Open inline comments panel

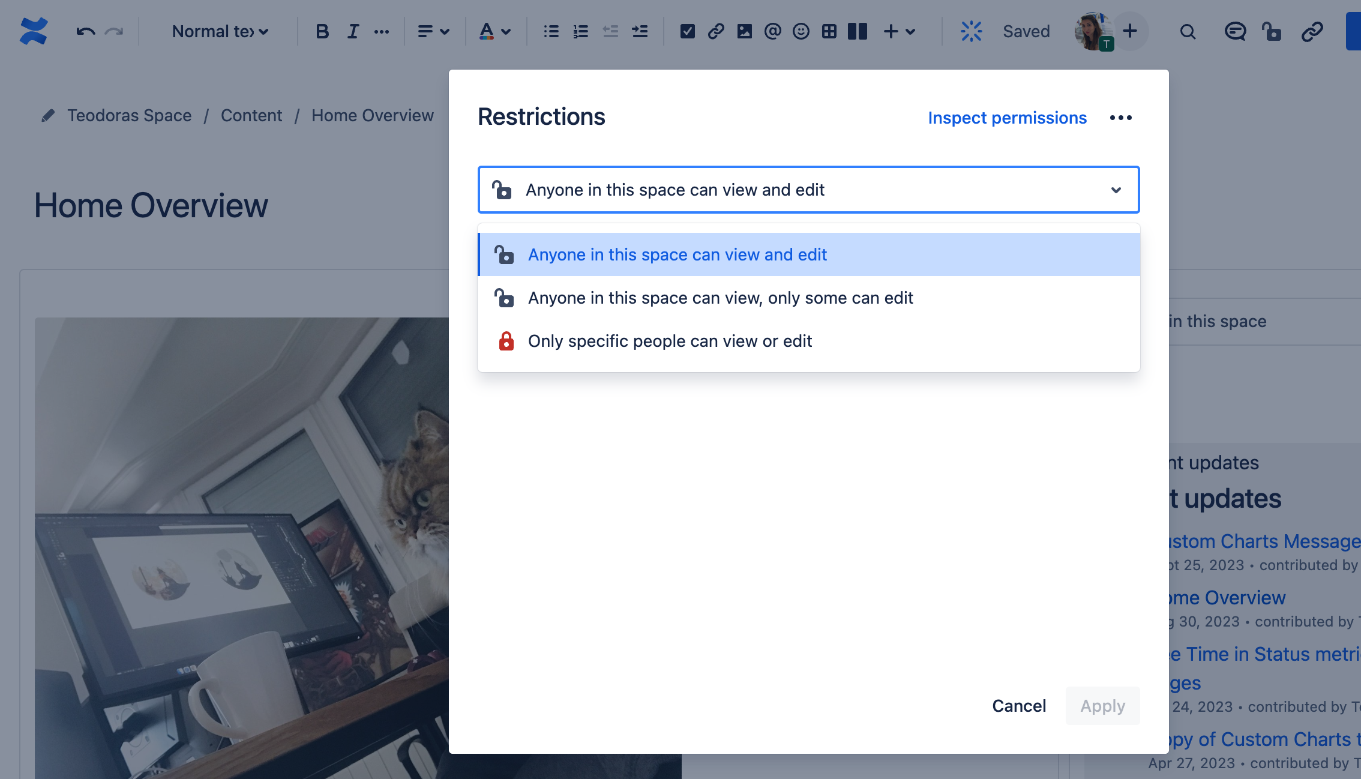pyautogui.click(x=1235, y=31)
